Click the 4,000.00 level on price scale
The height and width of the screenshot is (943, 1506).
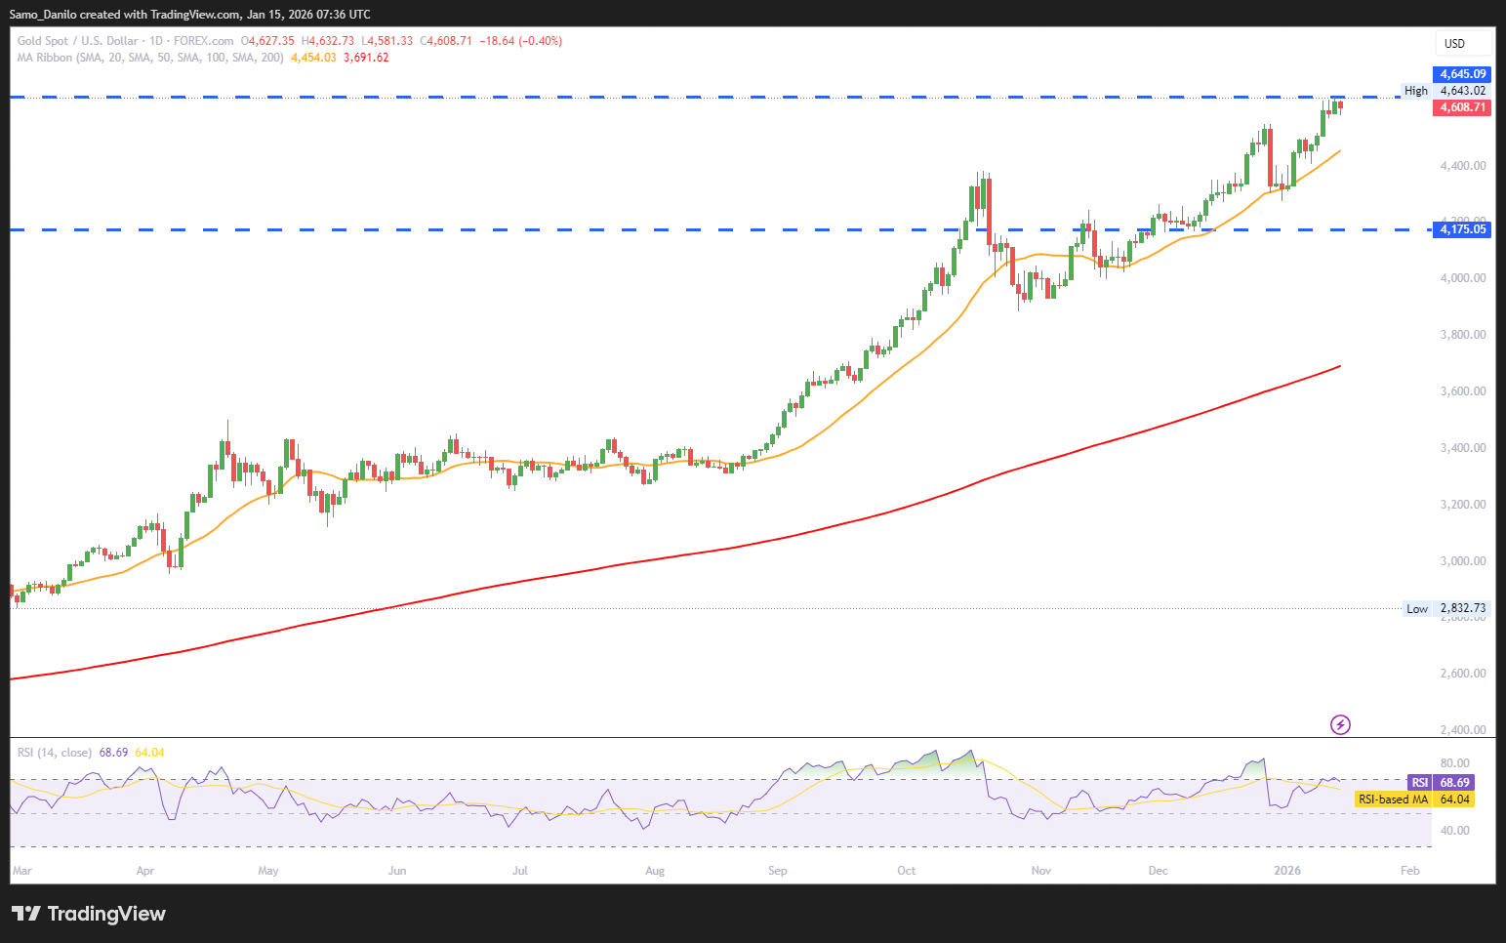[1462, 278]
